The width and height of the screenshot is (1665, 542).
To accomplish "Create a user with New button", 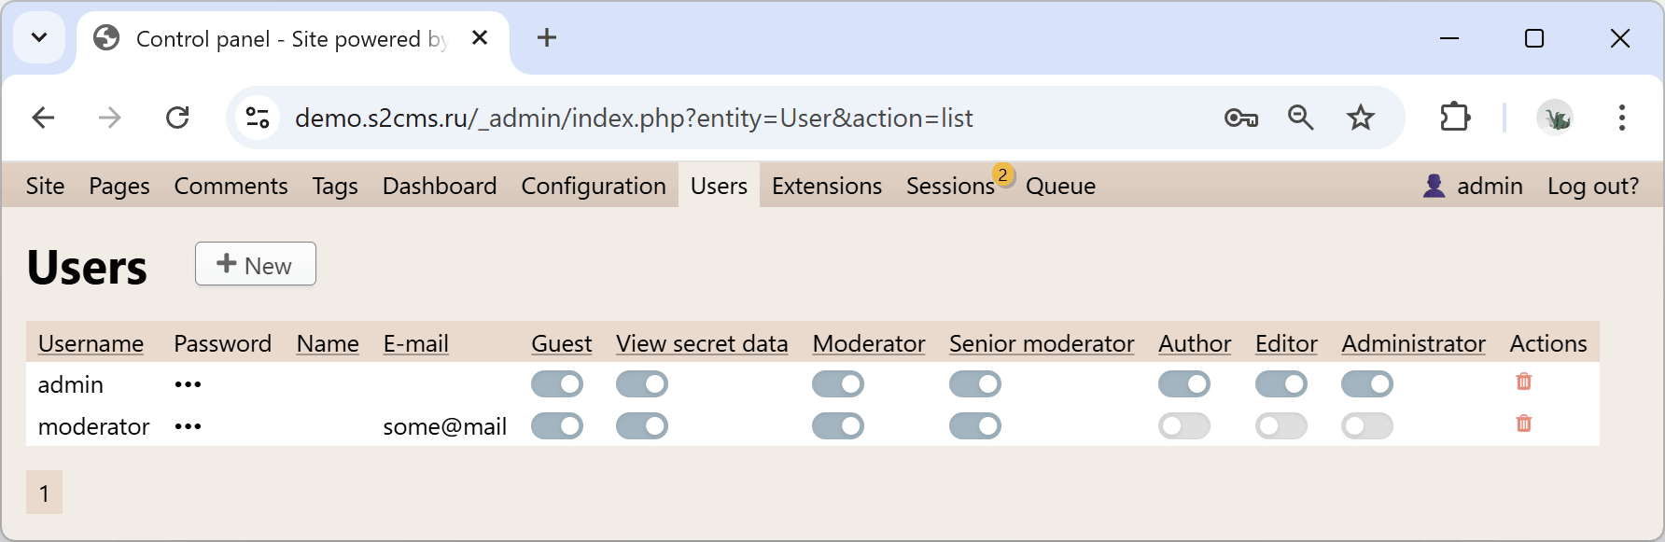I will [x=256, y=264].
